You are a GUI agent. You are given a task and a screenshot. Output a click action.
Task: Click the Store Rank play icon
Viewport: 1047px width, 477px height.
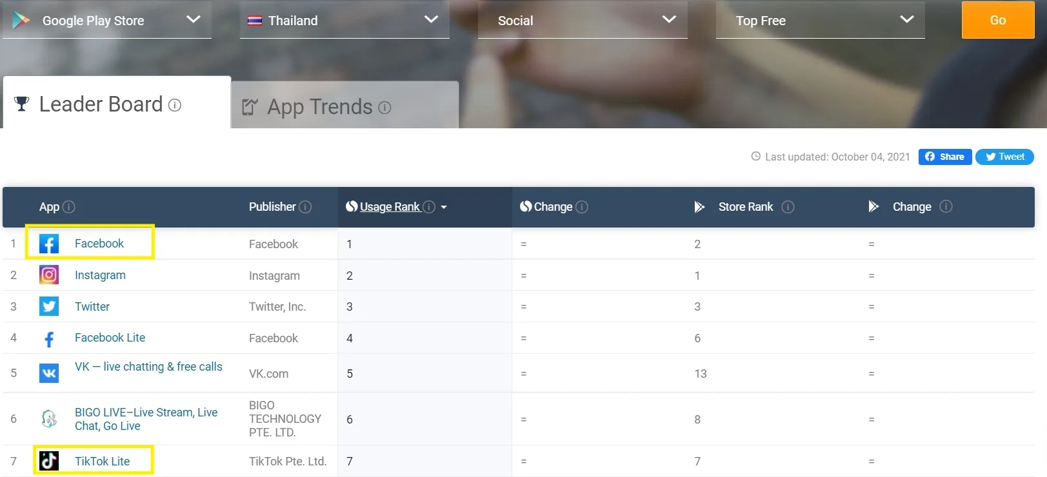tap(699, 207)
